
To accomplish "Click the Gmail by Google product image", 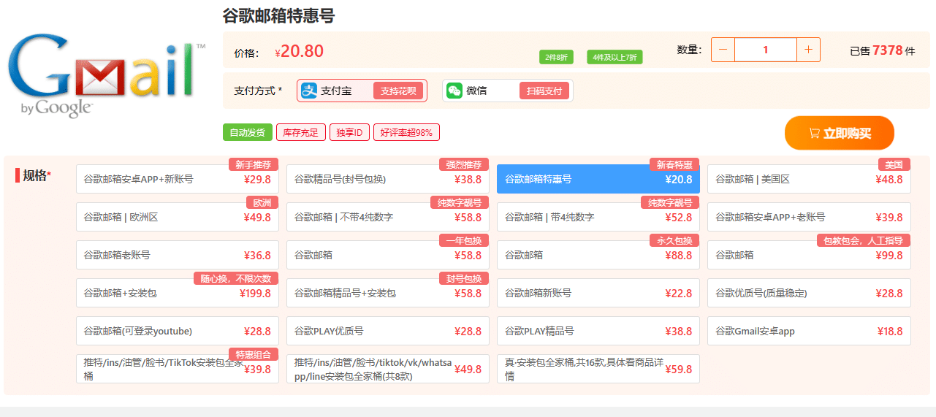I will pos(108,77).
